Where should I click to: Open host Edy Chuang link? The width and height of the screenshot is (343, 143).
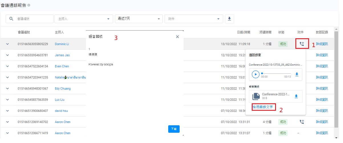coord(63,89)
